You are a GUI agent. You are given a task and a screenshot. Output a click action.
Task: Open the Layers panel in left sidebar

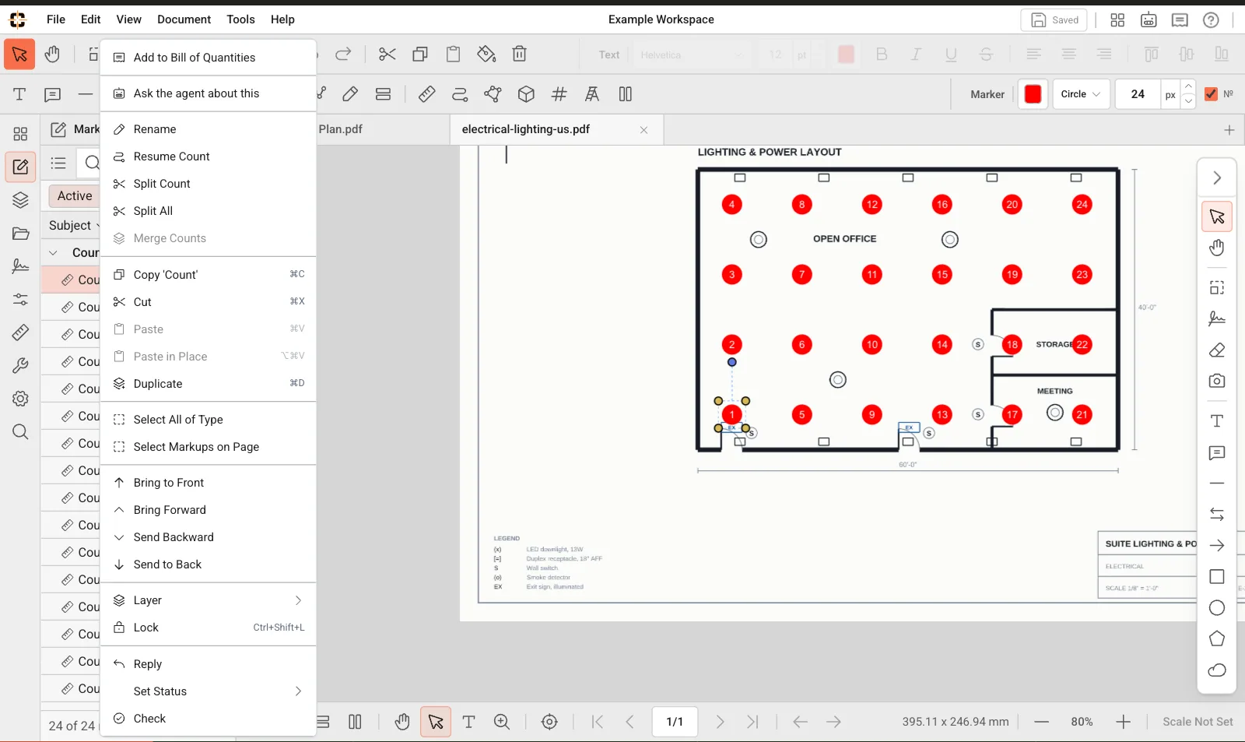20,200
